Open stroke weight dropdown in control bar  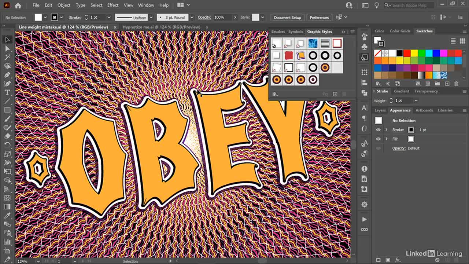(x=109, y=17)
